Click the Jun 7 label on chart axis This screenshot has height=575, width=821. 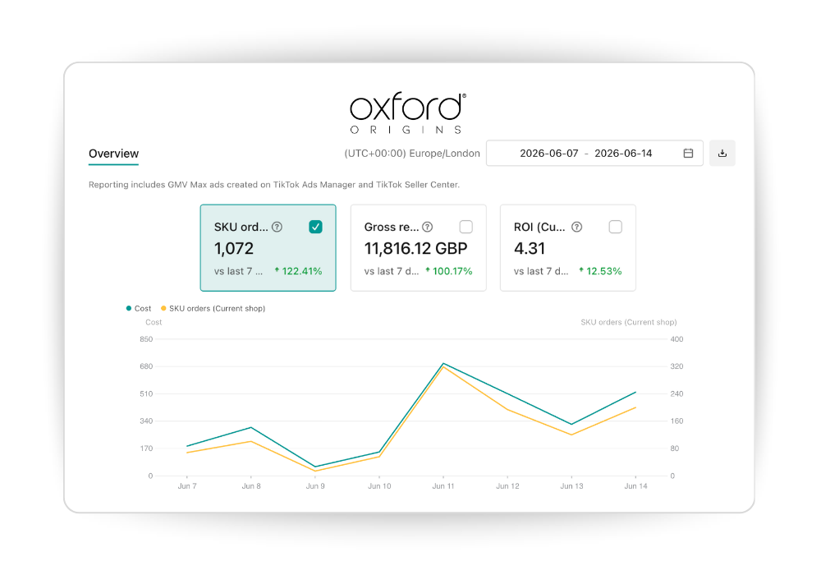pos(187,486)
